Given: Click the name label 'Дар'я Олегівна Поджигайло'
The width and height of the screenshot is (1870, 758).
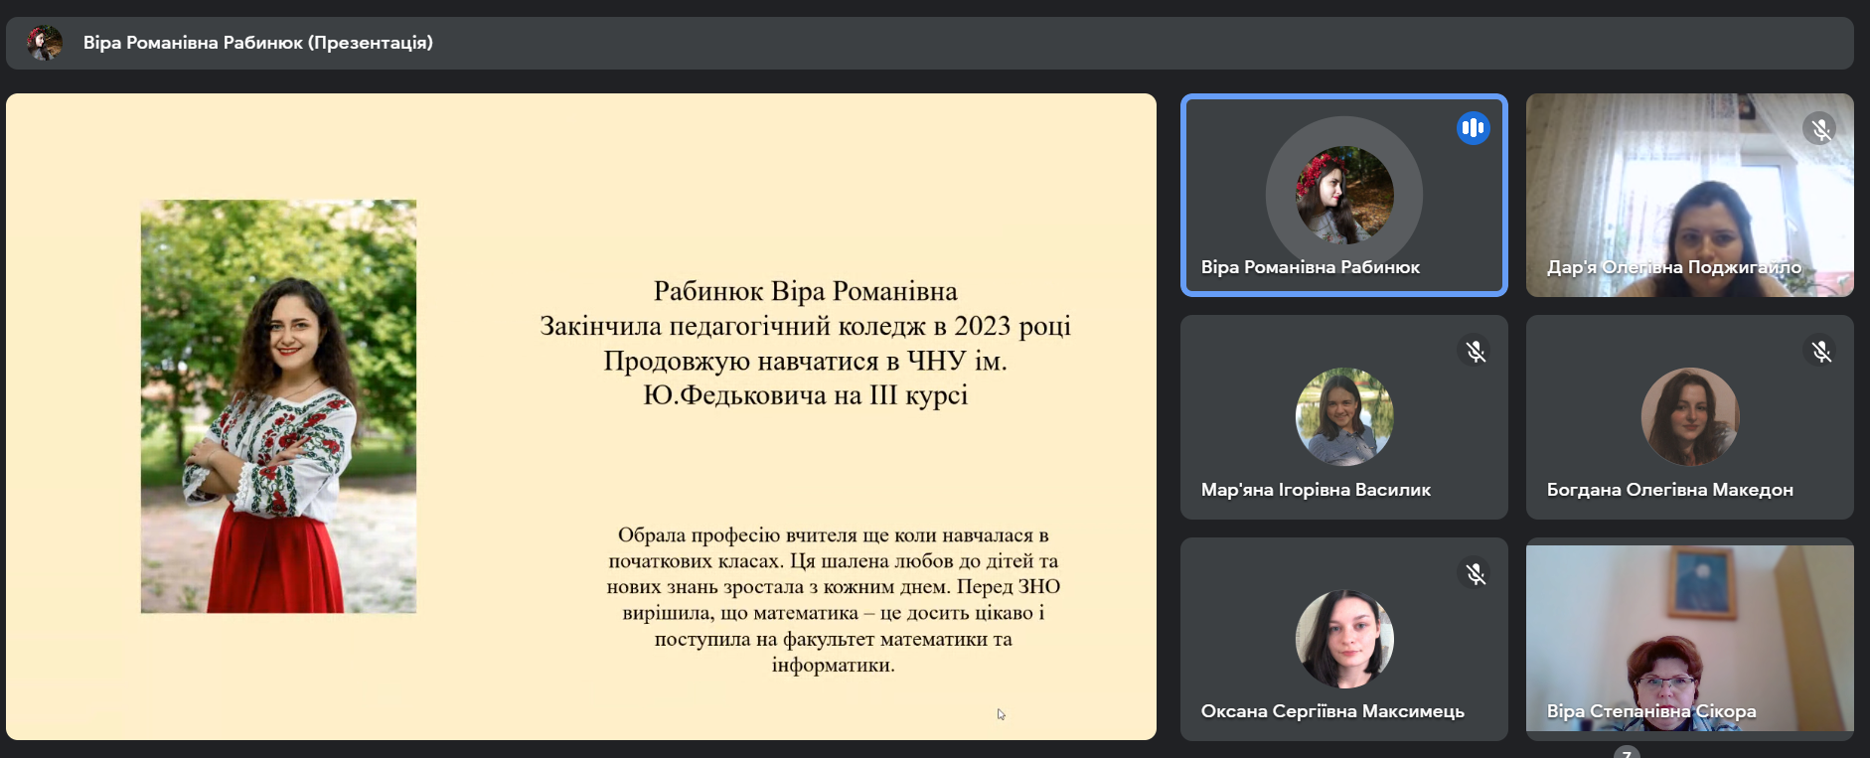Looking at the screenshot, I should tap(1673, 267).
